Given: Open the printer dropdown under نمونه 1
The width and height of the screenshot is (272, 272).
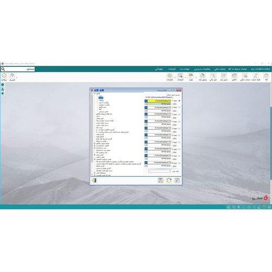Looking at the screenshot, I should 146,104.
